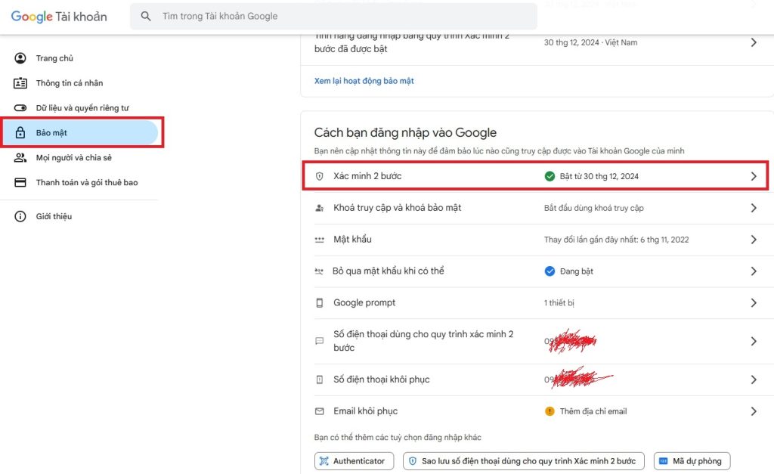Open the Thông tin cá nhân menu item
Image resolution: width=774 pixels, height=474 pixels.
70,83
